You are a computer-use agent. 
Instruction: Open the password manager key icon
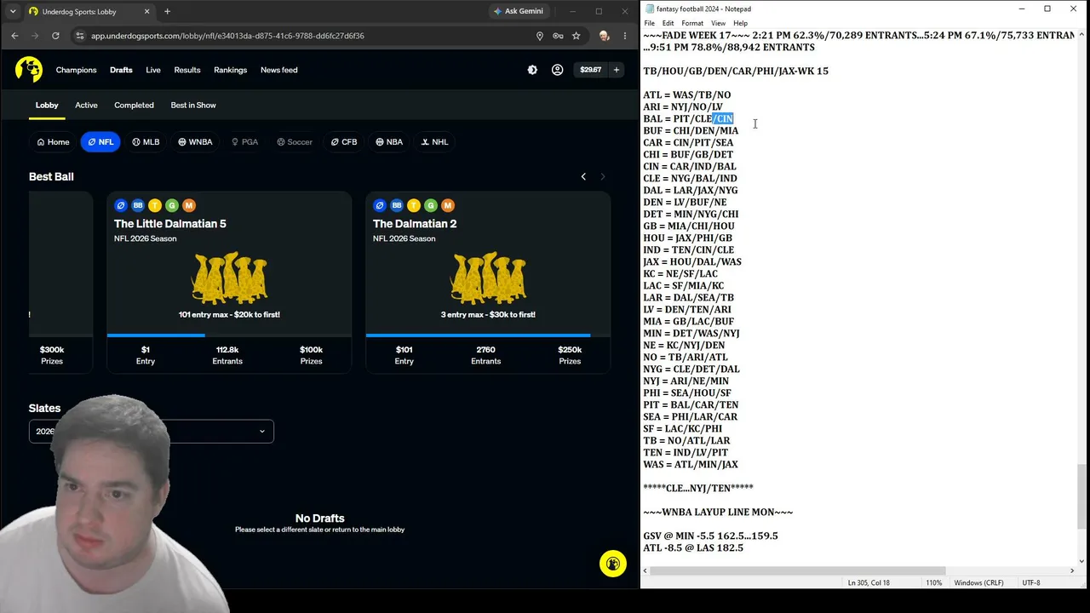tap(558, 36)
